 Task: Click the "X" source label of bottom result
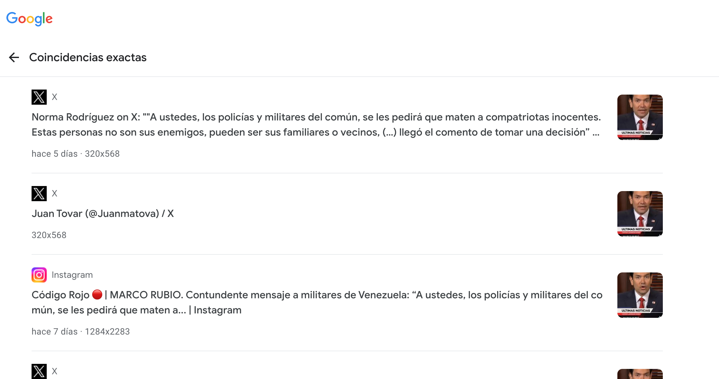(x=55, y=371)
